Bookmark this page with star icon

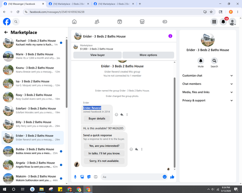pos(211,12)
